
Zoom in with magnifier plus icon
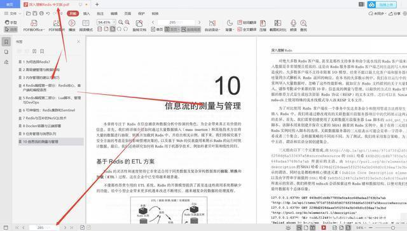(127, 22)
